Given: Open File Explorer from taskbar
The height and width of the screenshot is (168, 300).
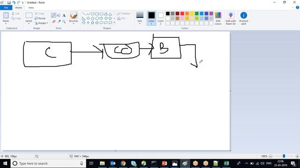Looking at the screenshot, I should [x=102, y=163].
